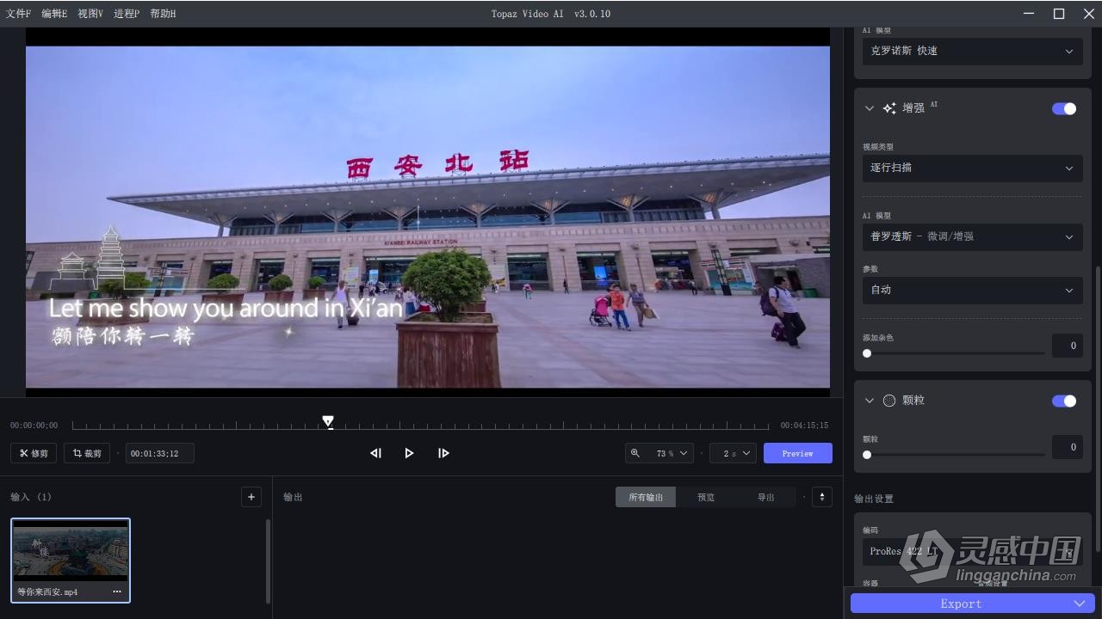Select the 裁剪 crop tool

click(x=86, y=453)
